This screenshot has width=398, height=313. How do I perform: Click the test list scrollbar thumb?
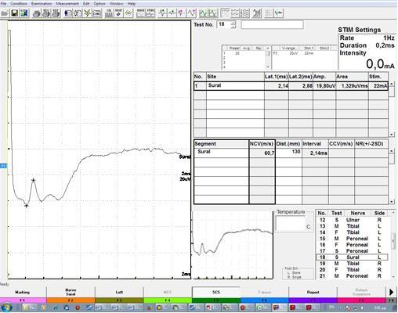point(393,242)
